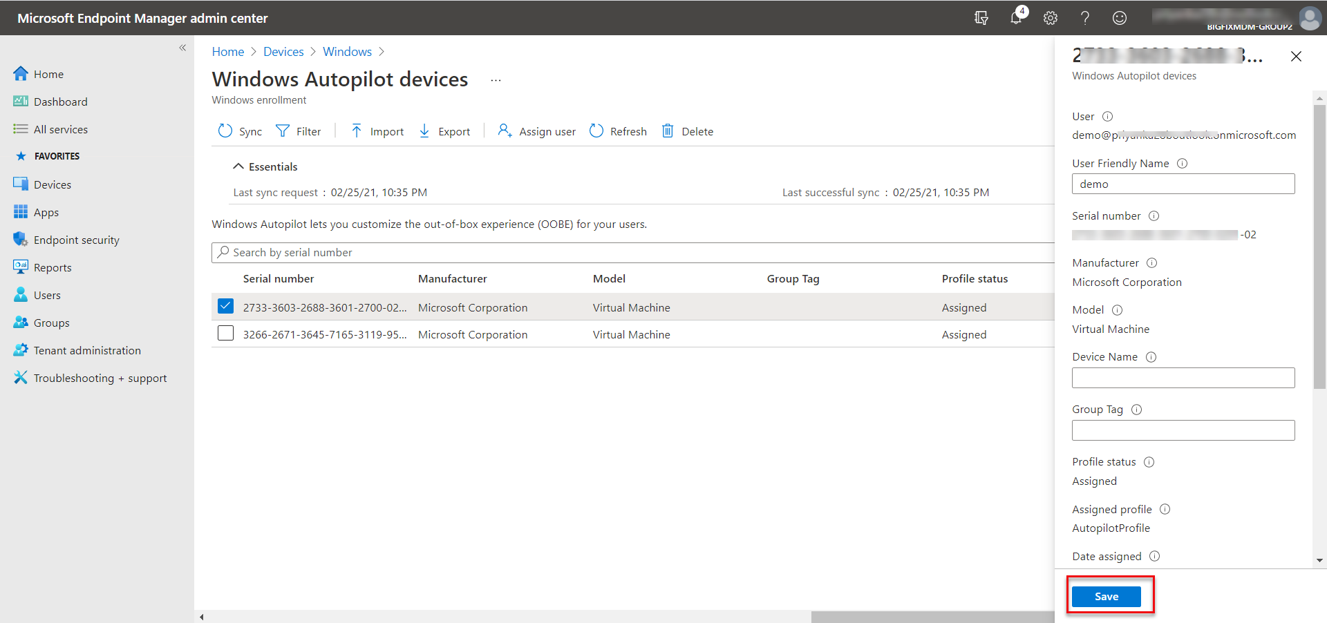This screenshot has width=1327, height=623.
Task: Open the Cloud Shell/directory icon in the header
Action: tap(981, 18)
